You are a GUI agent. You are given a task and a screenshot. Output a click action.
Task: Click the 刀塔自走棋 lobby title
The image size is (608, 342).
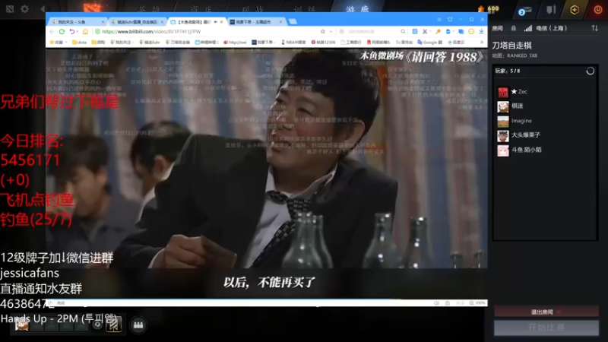tap(511, 46)
